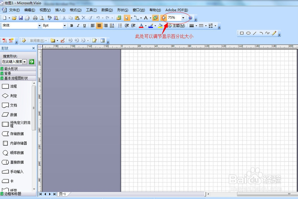Click the Undo arrow icon
Image resolution: width=298 pixels, height=199 pixels.
click(98, 18)
